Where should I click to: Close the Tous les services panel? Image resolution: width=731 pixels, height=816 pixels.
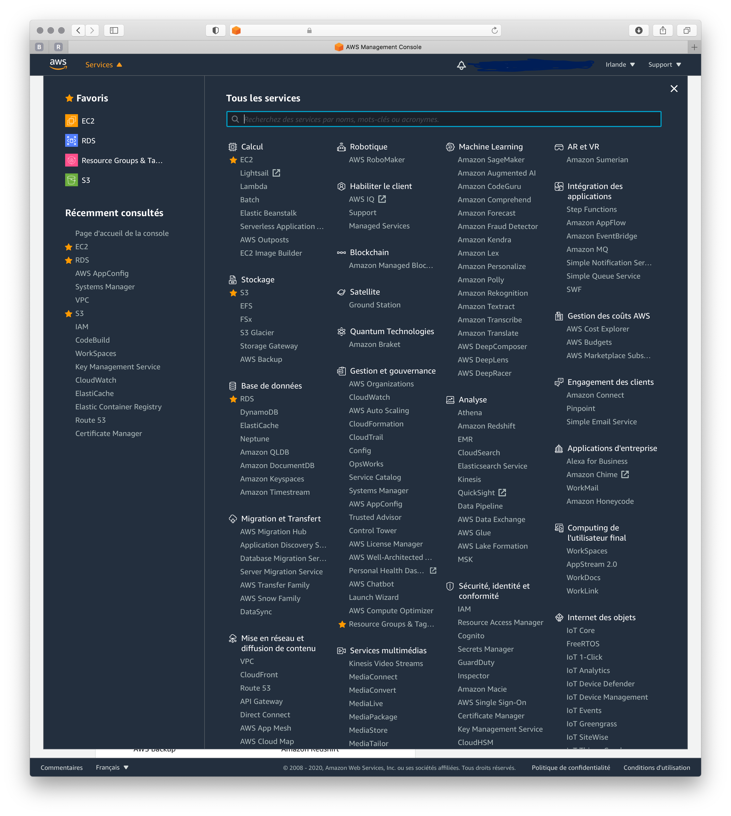click(x=674, y=88)
